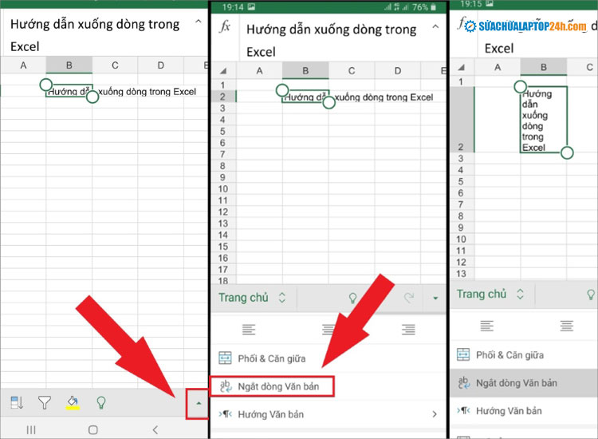598x439 pixels.
Task: Collapse formula bar chevron in middle phone
Action: click(435, 26)
